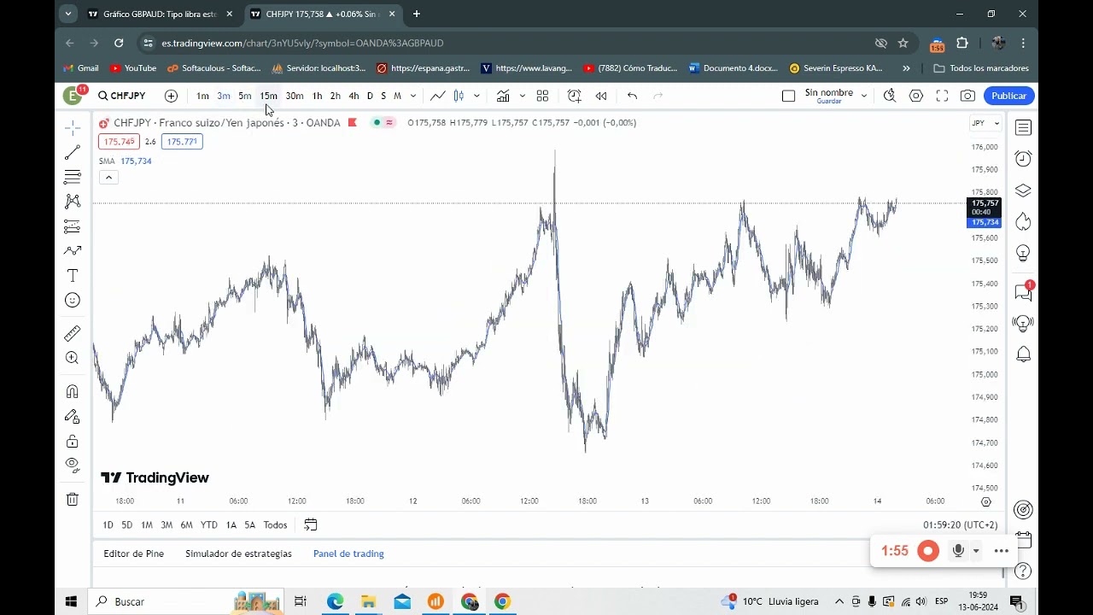This screenshot has height=615, width=1093.
Task: Toggle lock all drawings padlock
Action: [x=73, y=442]
